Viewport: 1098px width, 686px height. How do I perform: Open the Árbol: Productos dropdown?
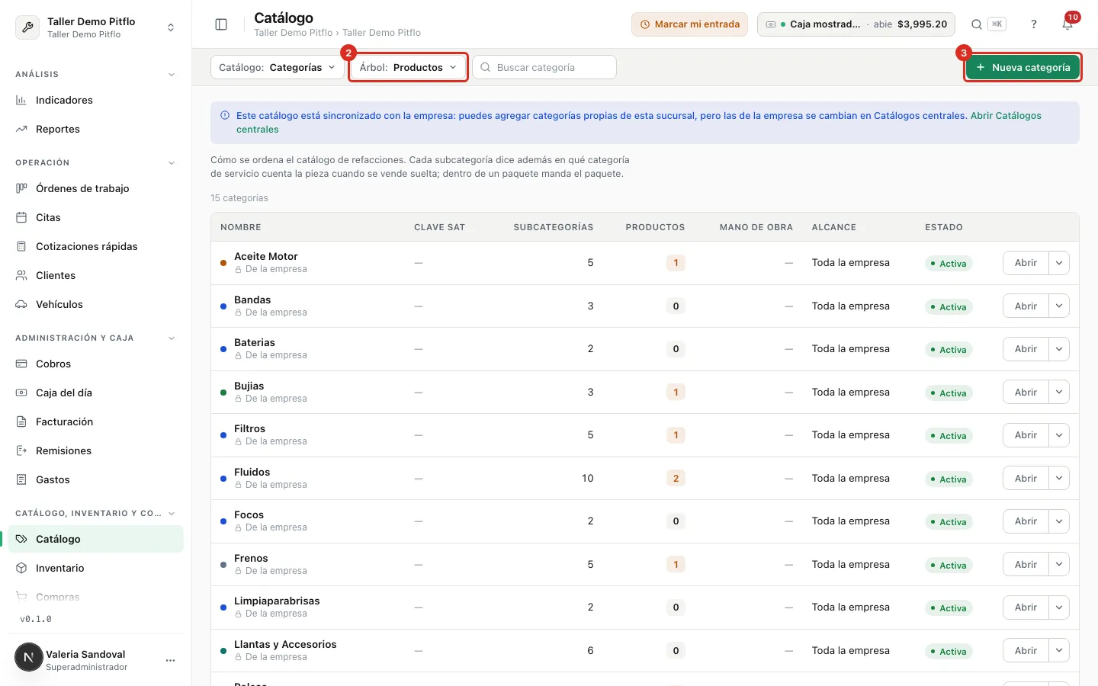coord(408,67)
